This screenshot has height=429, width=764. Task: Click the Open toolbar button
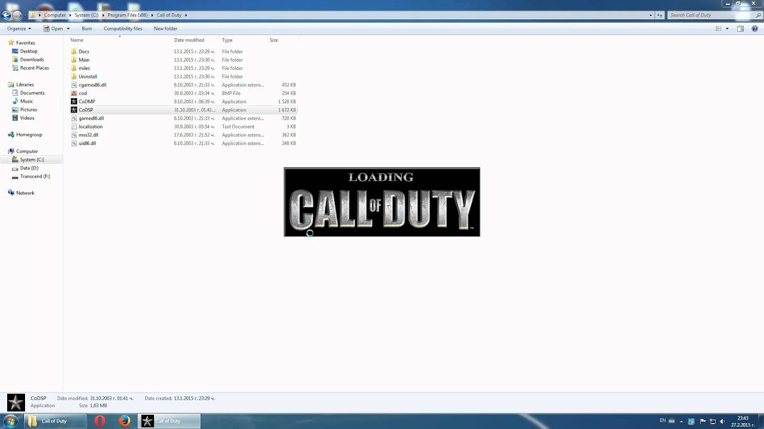click(x=53, y=29)
